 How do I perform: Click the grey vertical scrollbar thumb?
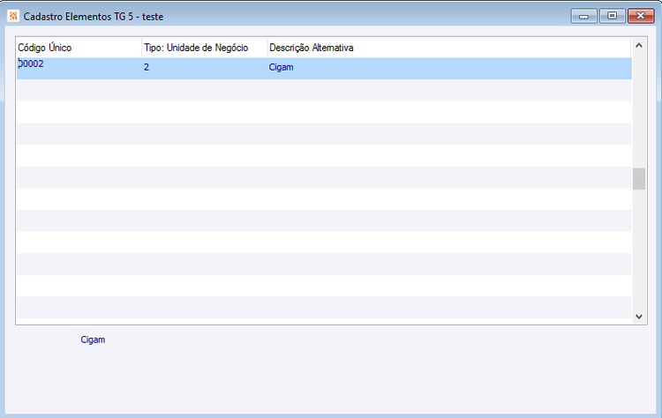pyautogui.click(x=639, y=179)
